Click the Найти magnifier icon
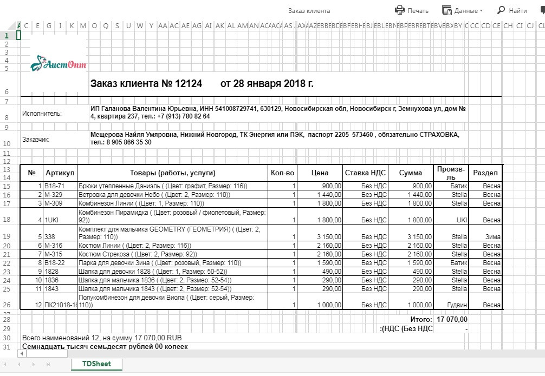Viewport: 545px width, 376px height. (x=501, y=10)
